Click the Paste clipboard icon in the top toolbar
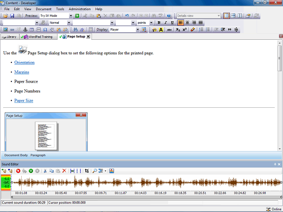283x212 pixels. (x=99, y=16)
